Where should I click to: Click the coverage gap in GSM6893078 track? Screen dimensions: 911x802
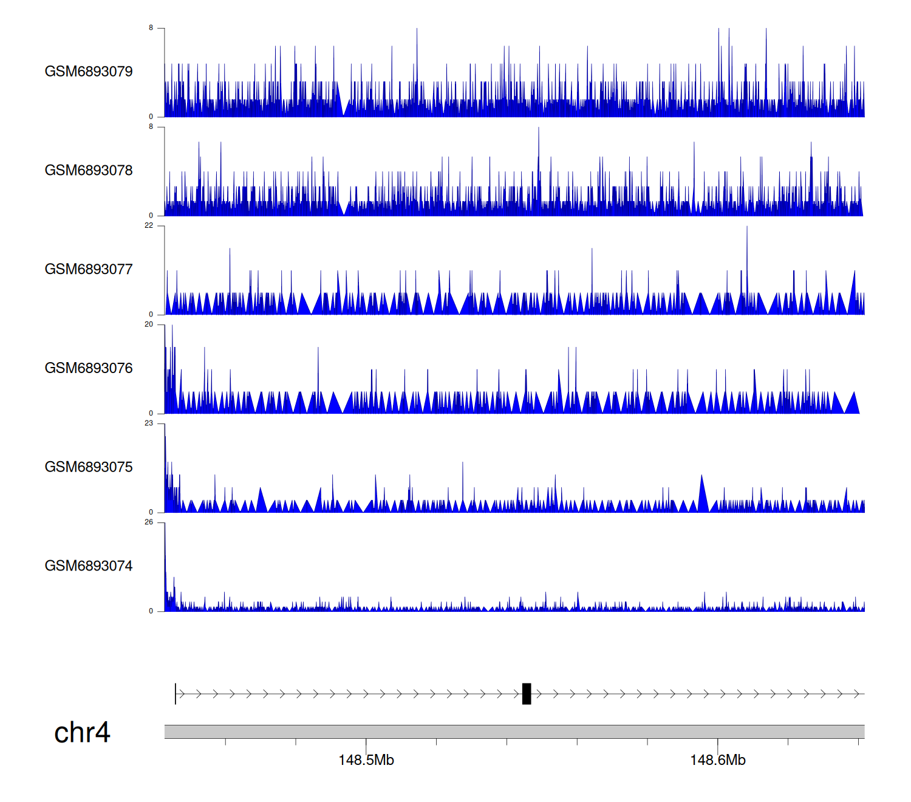pyautogui.click(x=345, y=208)
